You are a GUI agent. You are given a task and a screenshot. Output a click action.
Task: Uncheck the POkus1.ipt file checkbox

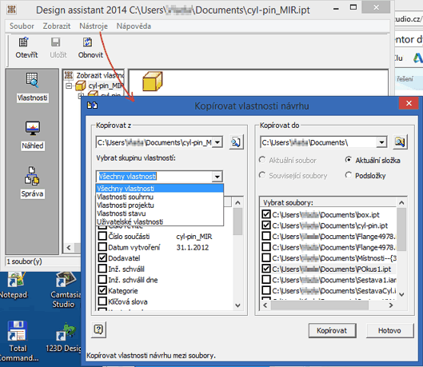tap(266, 269)
